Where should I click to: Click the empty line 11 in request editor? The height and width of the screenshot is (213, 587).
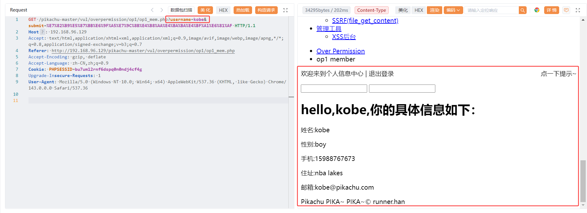158,100
